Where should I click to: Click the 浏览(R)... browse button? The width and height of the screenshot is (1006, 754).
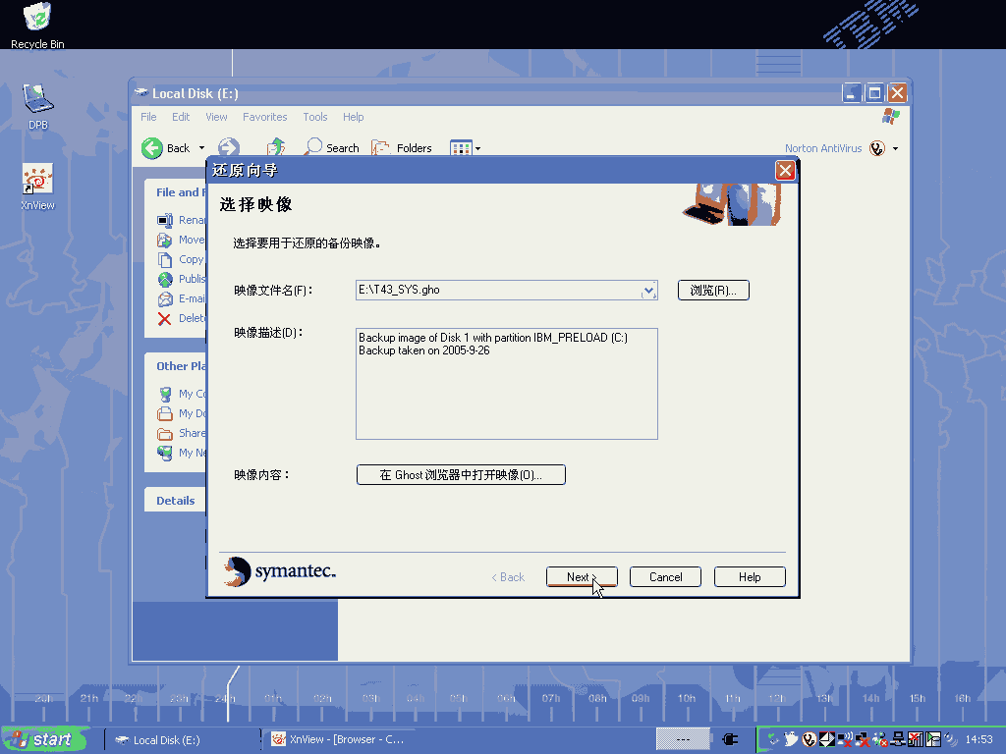[x=713, y=291]
